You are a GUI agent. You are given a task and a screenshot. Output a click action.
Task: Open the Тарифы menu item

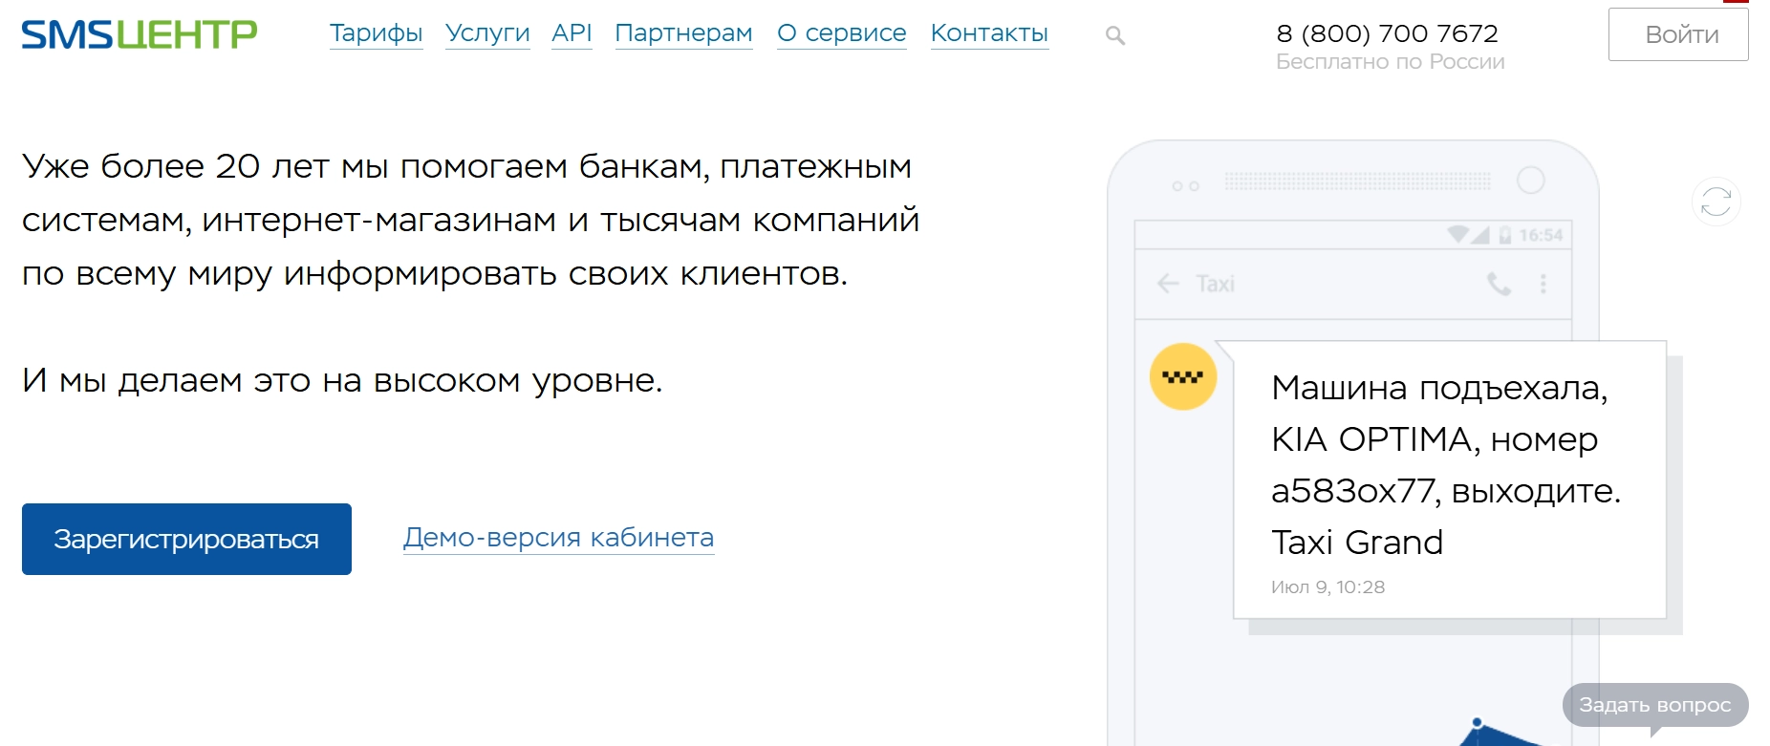(376, 33)
